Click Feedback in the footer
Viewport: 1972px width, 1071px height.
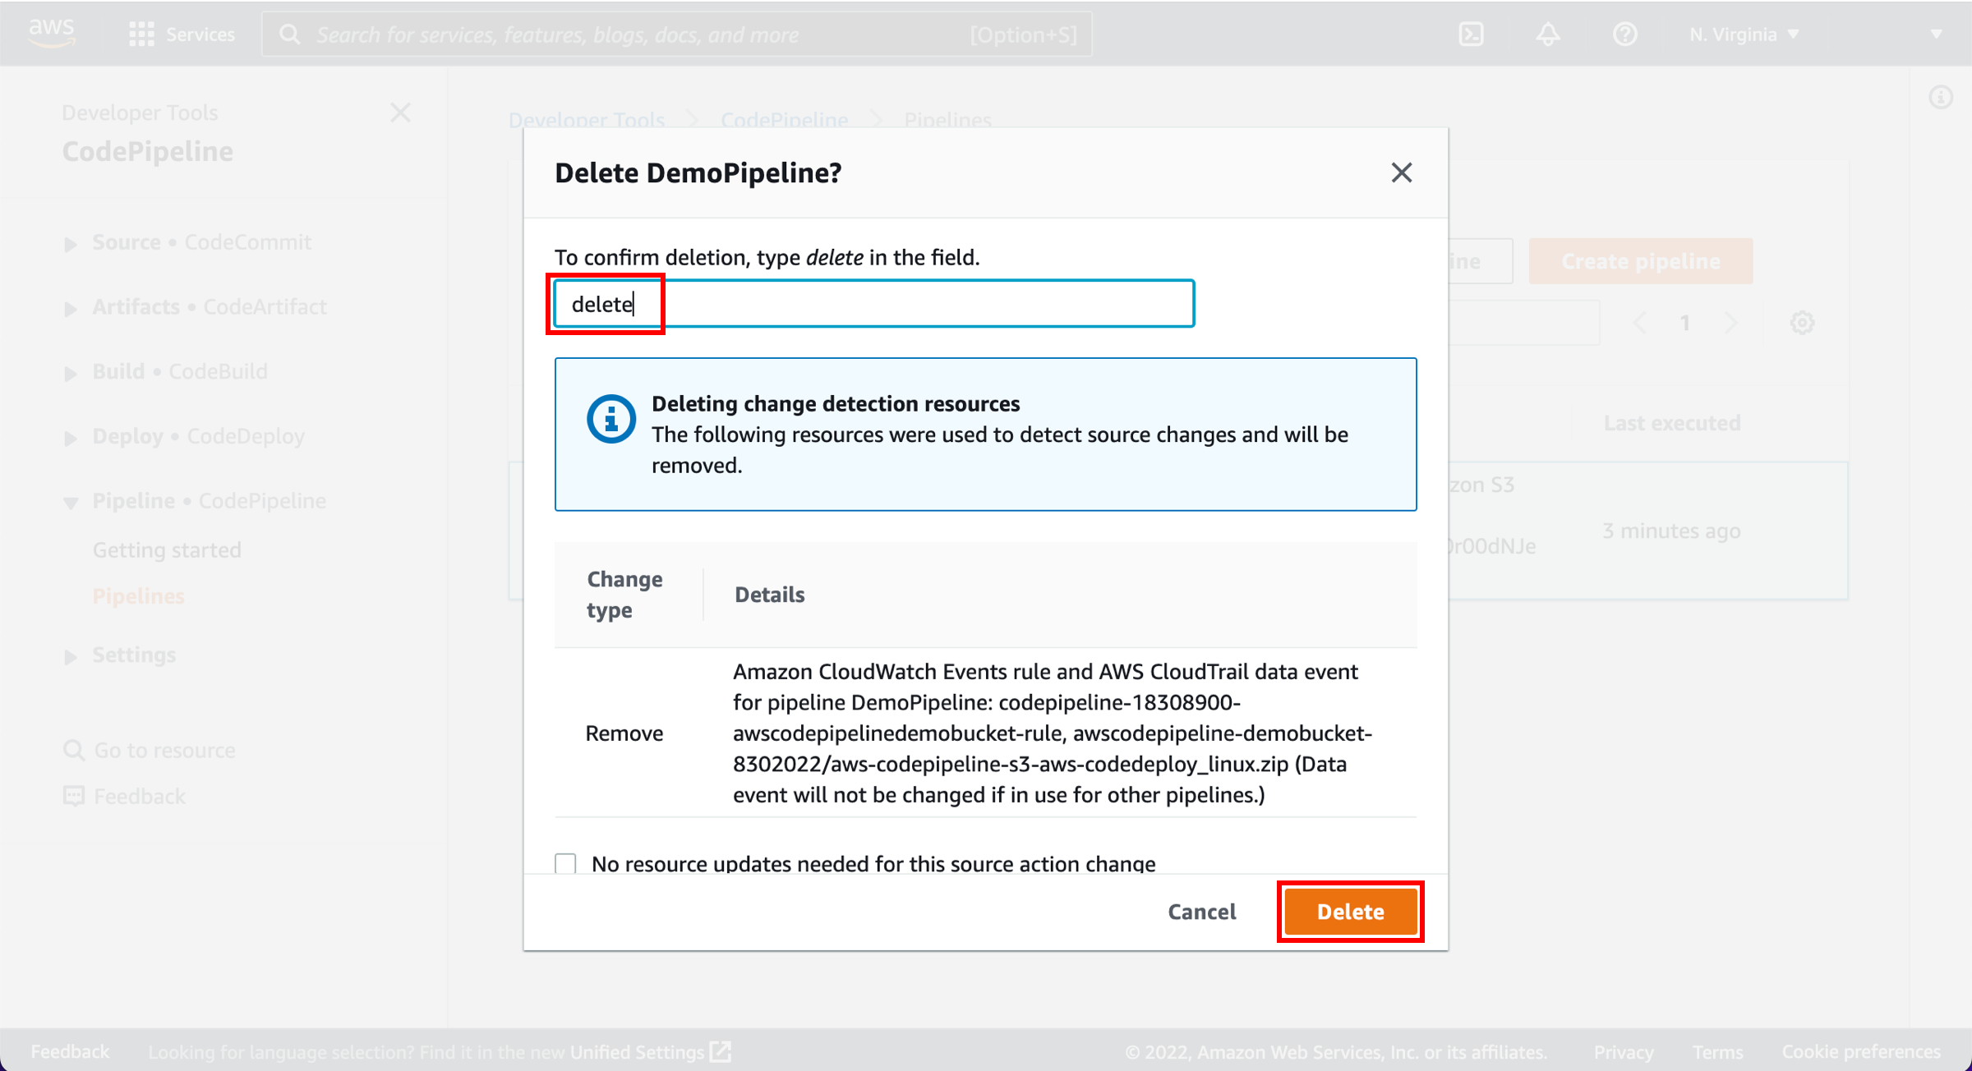pos(70,1051)
